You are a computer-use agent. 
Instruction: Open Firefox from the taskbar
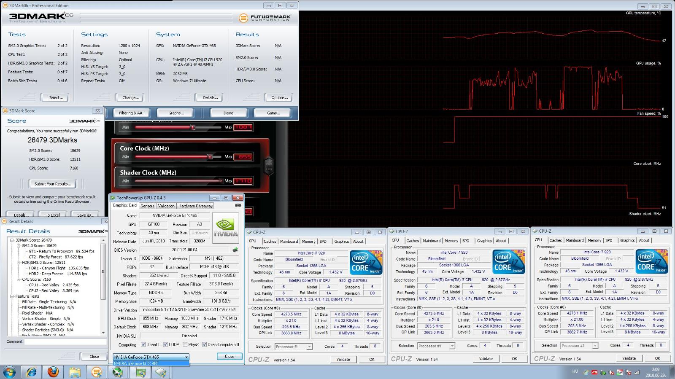coord(53,372)
